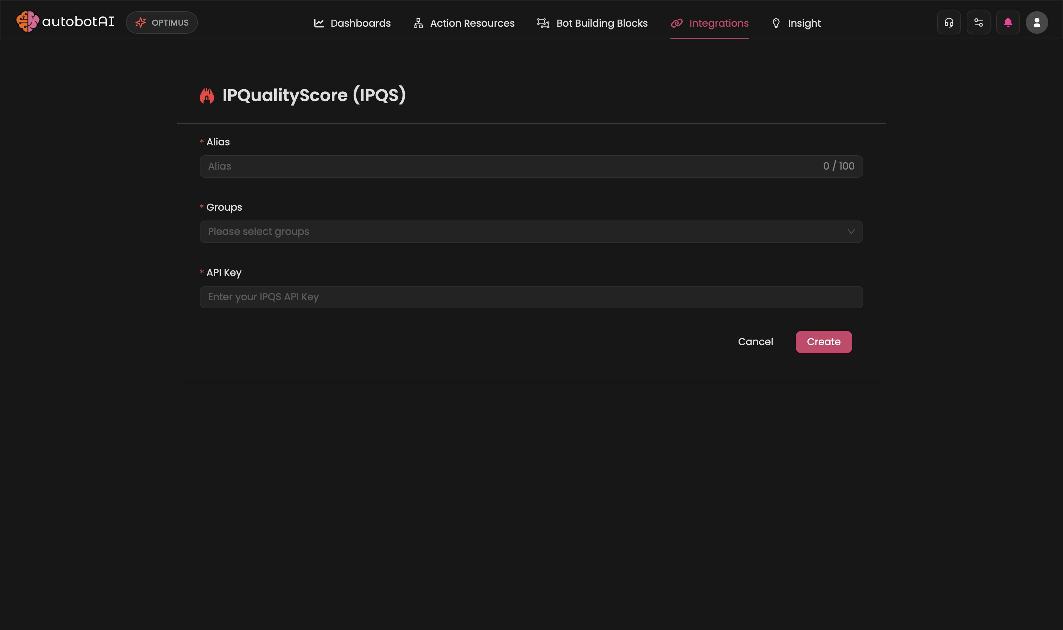
Task: Click the API Key field label
Action: click(224, 273)
